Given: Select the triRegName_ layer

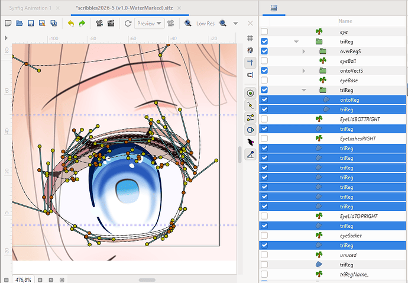Looking at the screenshot, I should [x=332, y=274].
